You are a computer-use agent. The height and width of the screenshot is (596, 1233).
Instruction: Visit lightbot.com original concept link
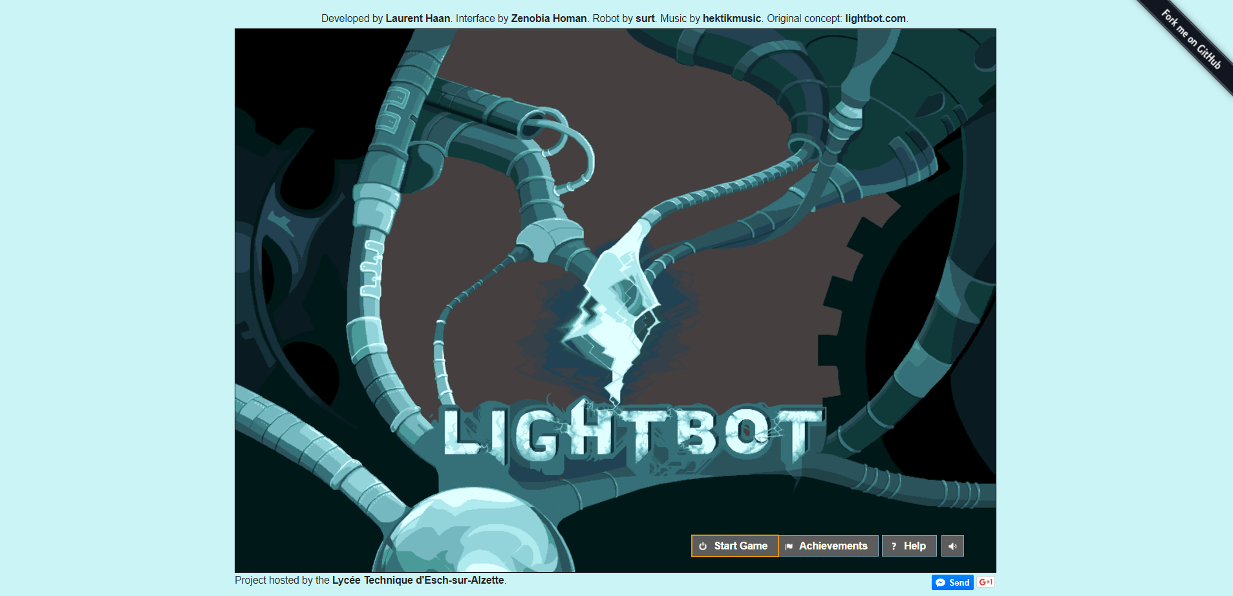coord(874,18)
